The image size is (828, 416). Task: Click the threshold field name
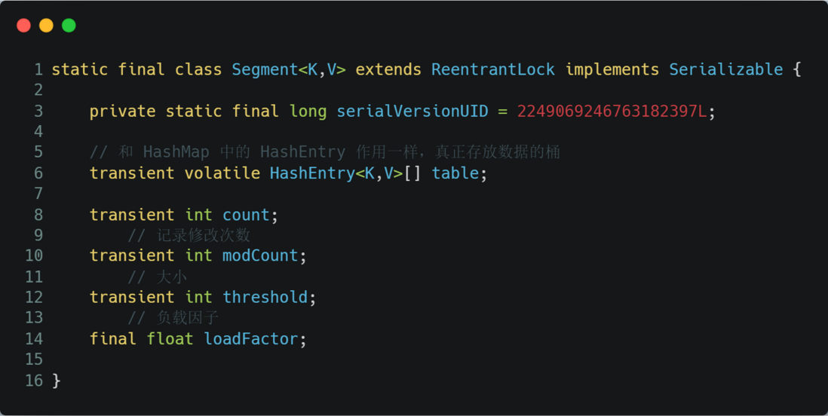tap(265, 297)
